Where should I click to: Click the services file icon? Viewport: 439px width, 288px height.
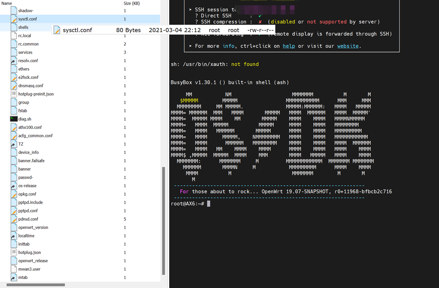14,52
